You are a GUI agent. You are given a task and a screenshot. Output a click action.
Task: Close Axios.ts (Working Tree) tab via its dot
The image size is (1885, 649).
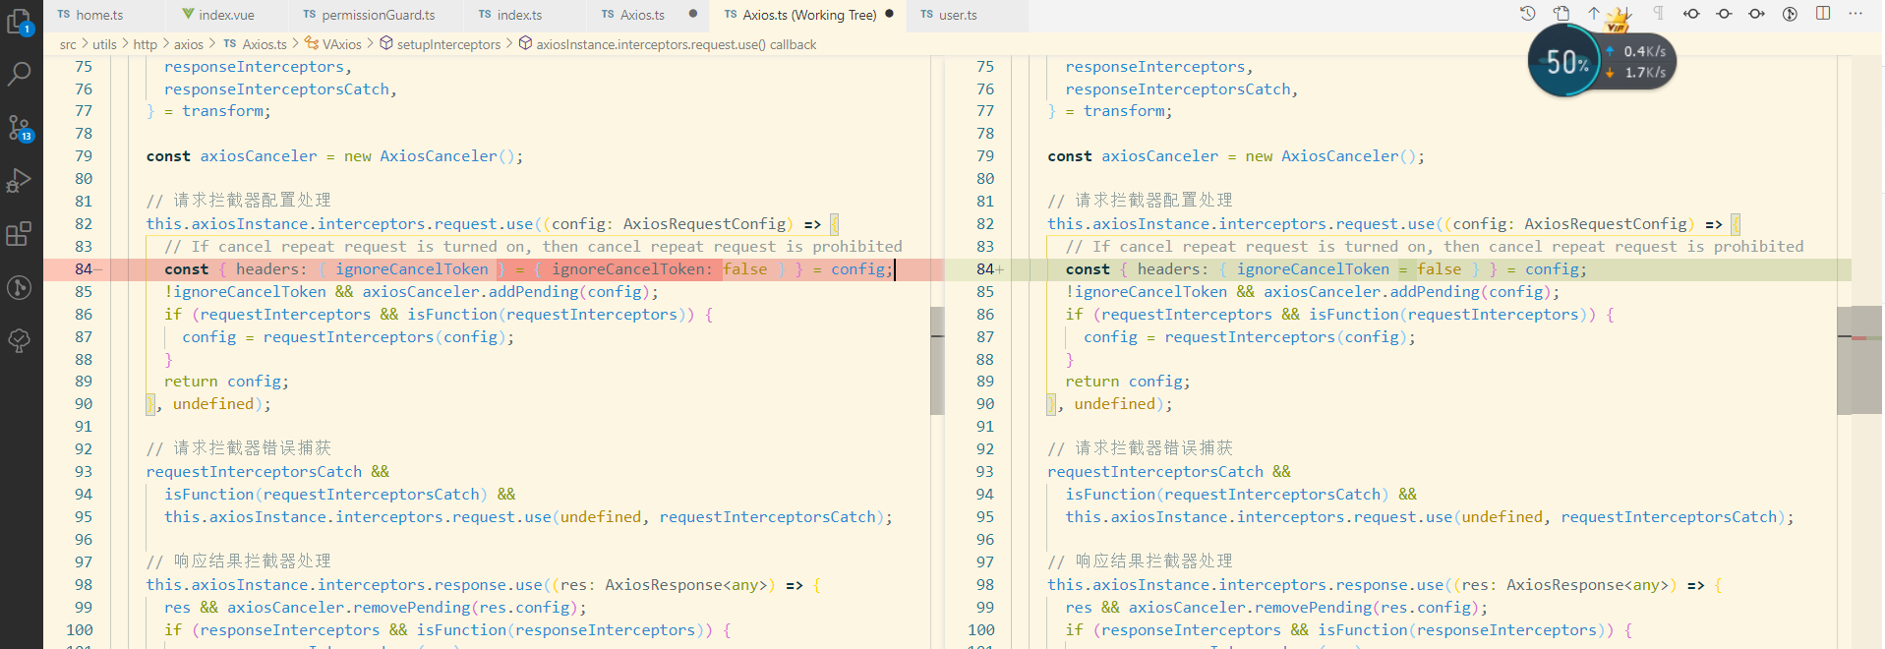(889, 14)
